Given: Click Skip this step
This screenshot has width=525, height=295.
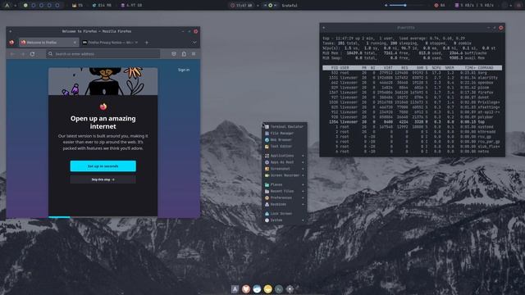Looking at the screenshot, I should pyautogui.click(x=103, y=179).
